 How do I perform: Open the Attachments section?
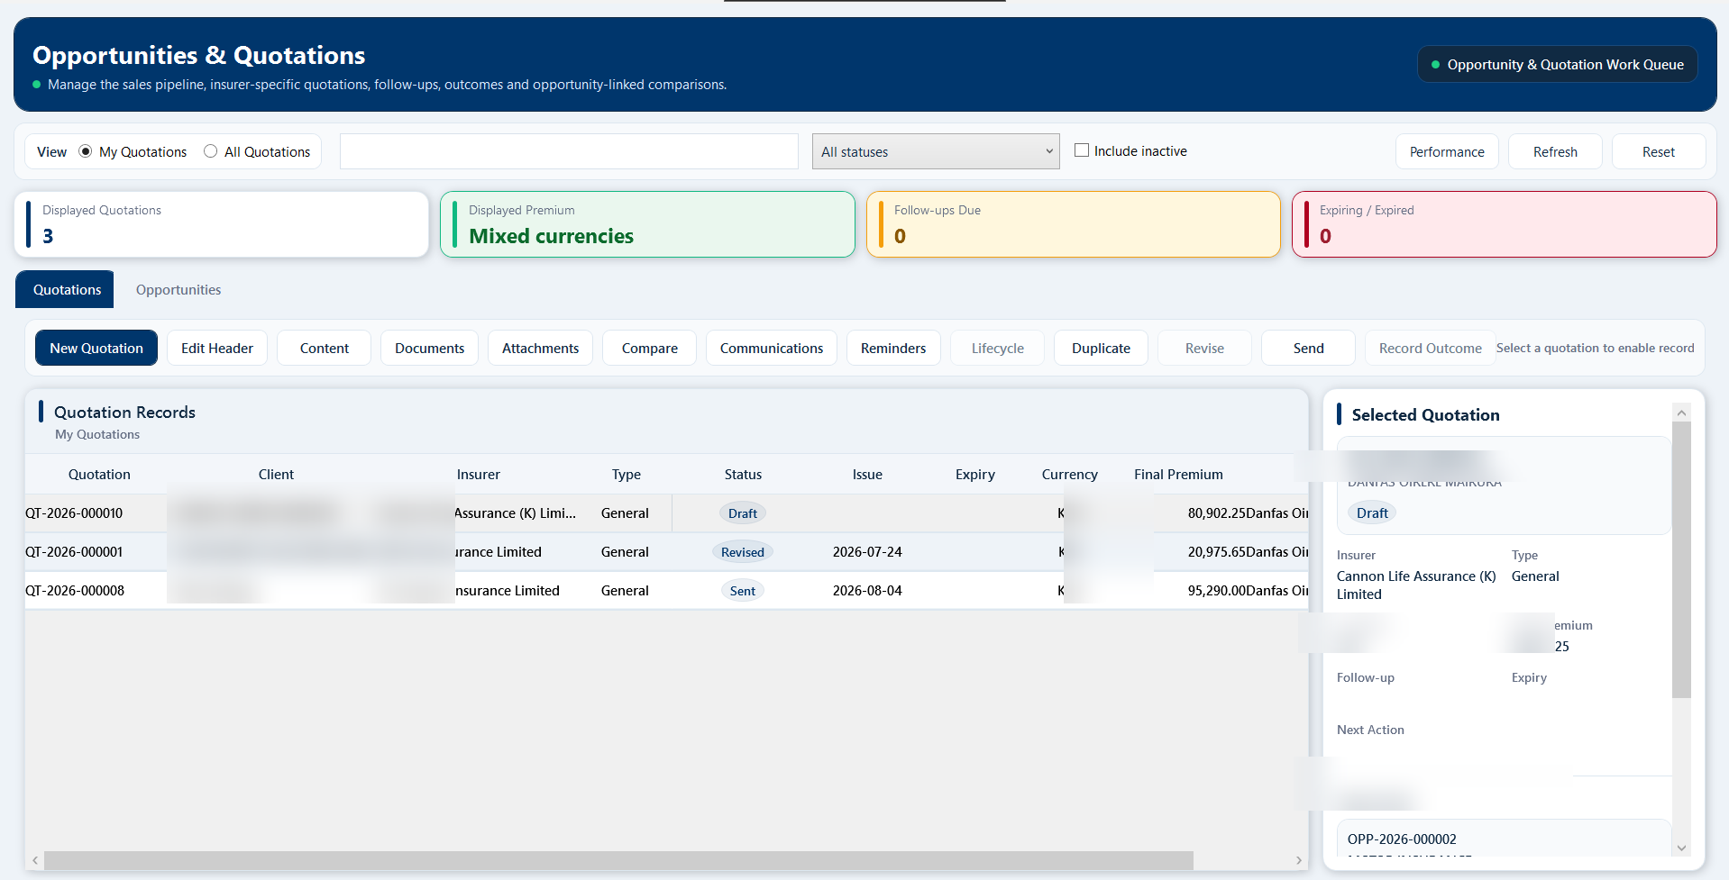[540, 348]
